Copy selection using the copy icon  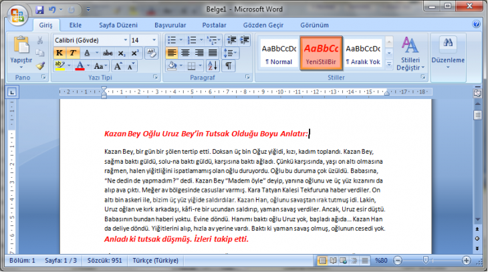click(40, 53)
